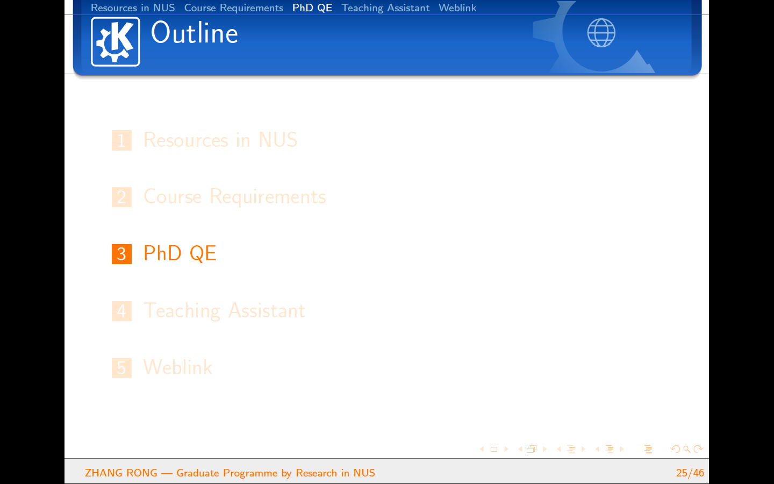
Task: Click the appendix lines navigation icon
Action: 648,449
